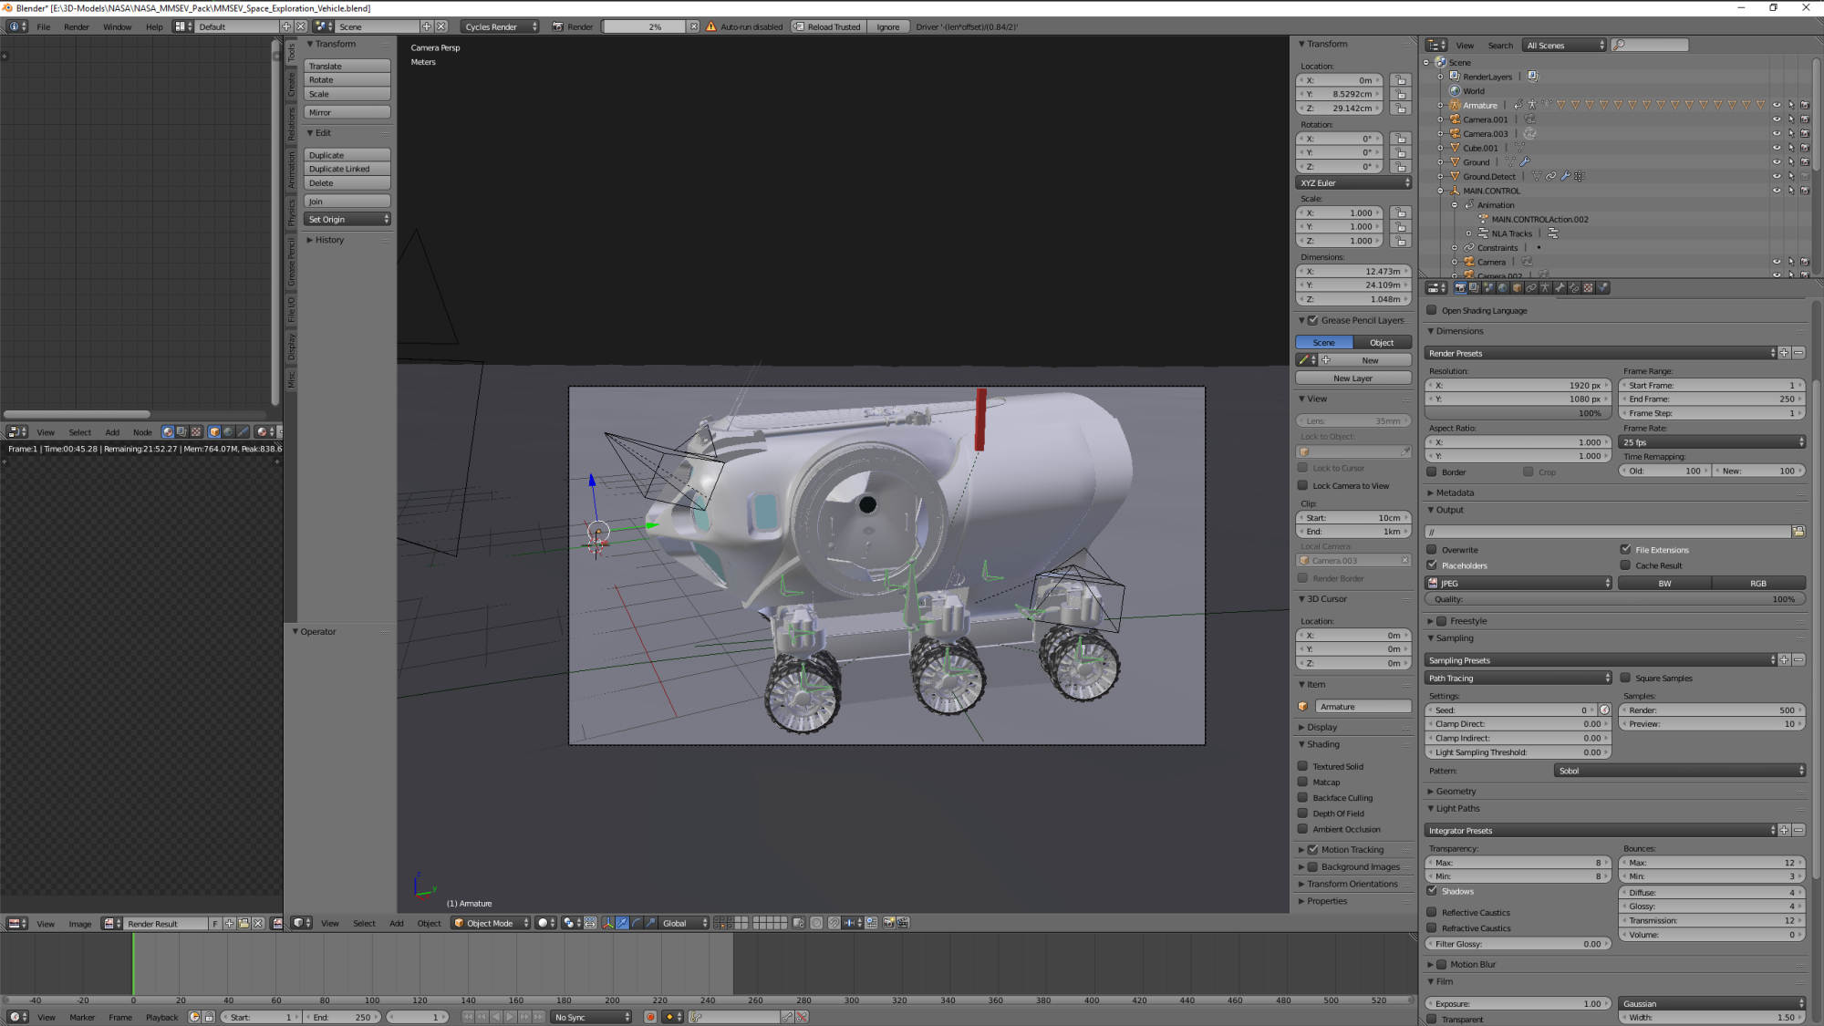This screenshot has height=1026, width=1824.
Task: Click the output path folder browse icon
Action: 1798,532
